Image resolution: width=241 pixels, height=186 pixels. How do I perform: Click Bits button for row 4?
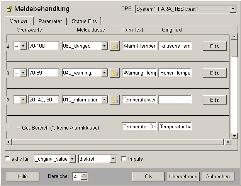point(214,46)
